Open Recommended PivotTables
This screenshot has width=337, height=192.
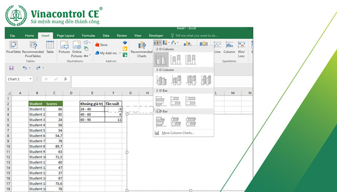pos(33,49)
